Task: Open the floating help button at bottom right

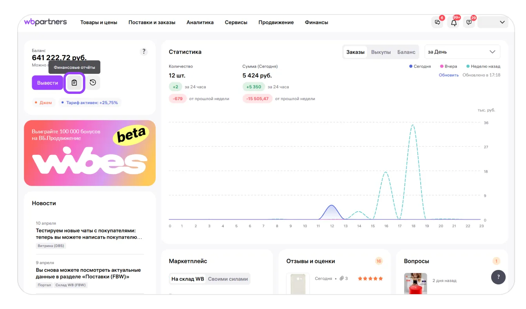Action: pos(498,277)
